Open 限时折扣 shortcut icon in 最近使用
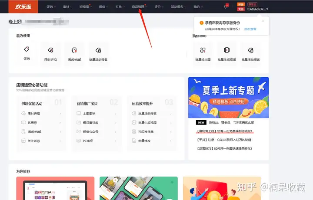This screenshot has height=200, width=313. (50, 50)
